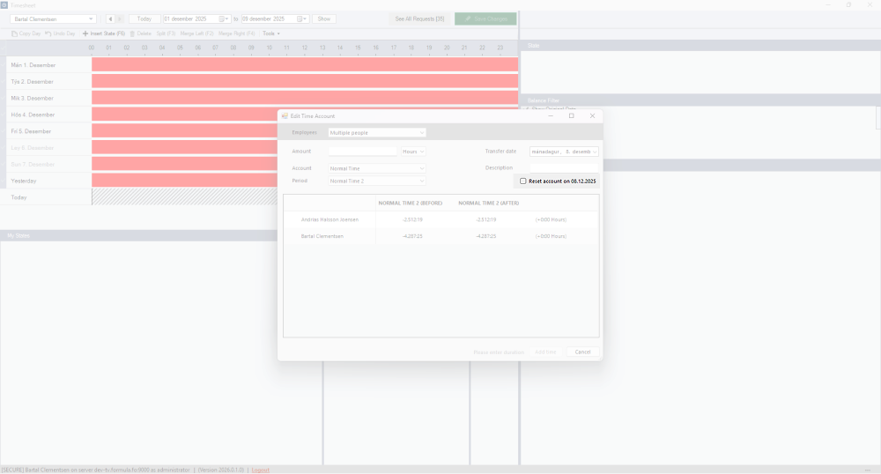Click Insert State (F6) plus icon
Screen dimensions: 881x474
(x=85, y=33)
